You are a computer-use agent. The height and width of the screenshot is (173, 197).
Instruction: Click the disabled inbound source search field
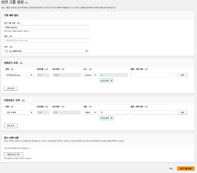click(113, 75)
